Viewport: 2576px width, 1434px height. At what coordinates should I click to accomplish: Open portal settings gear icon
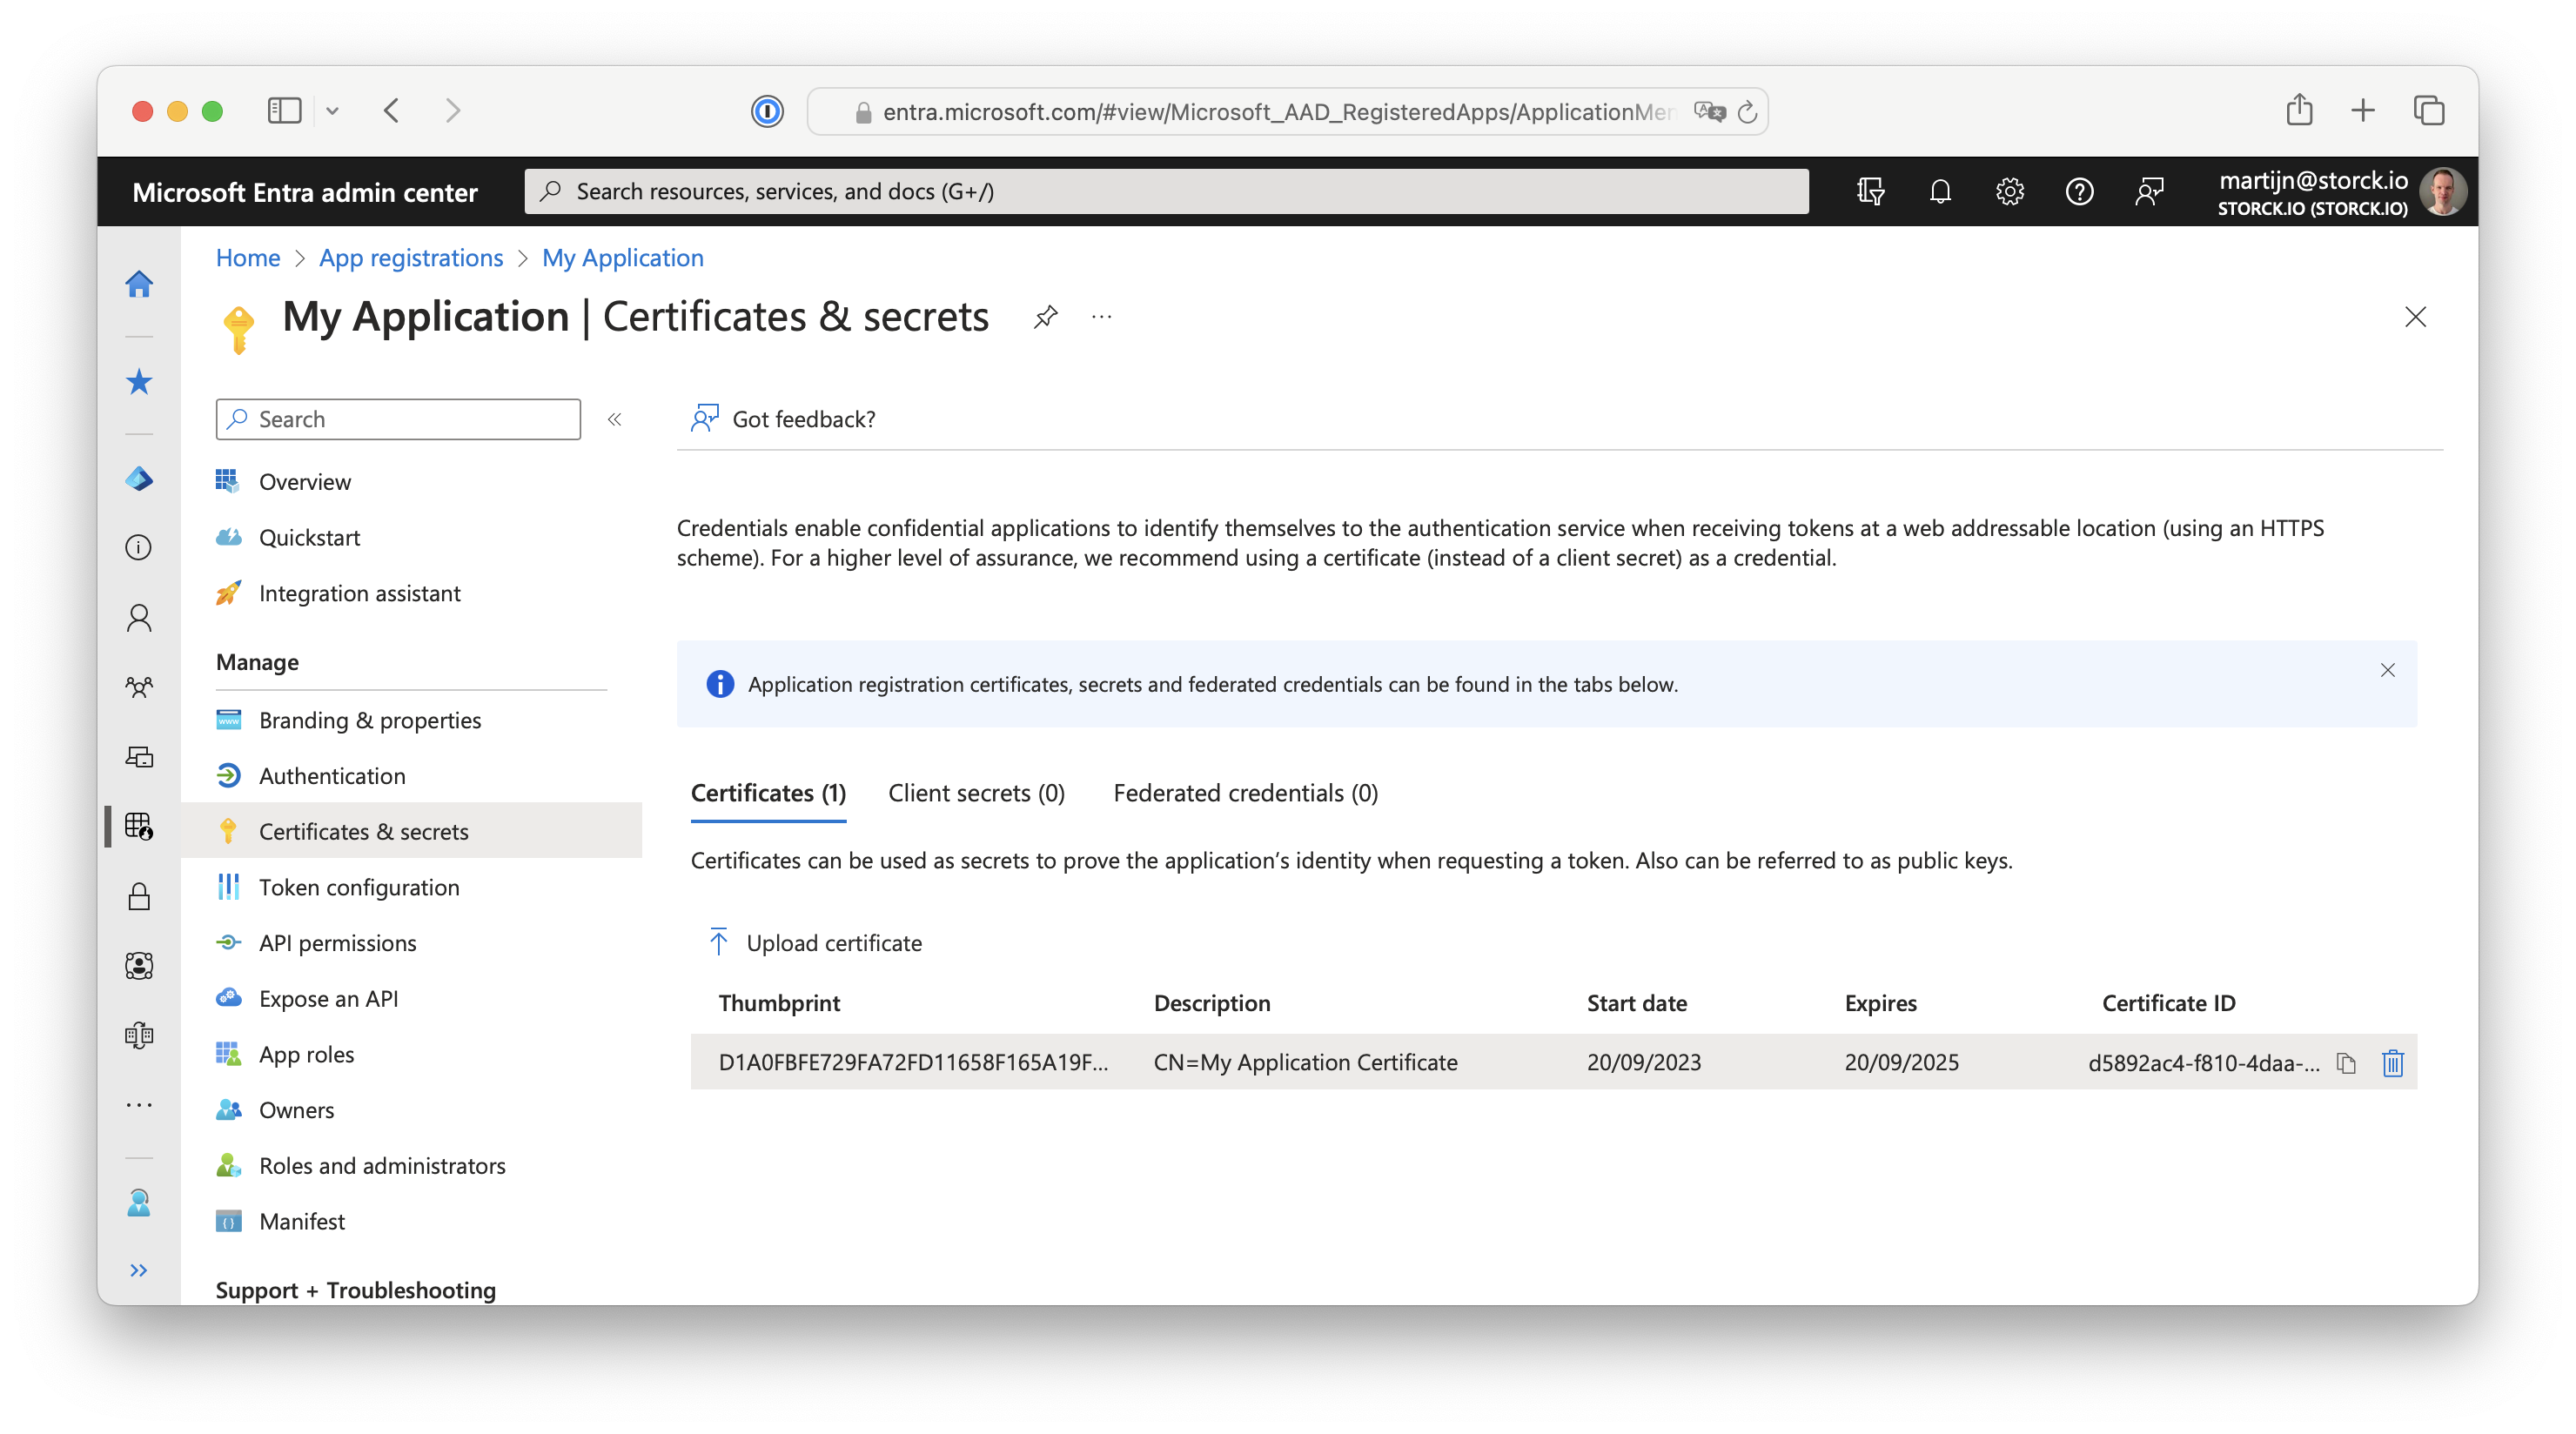point(2009,191)
